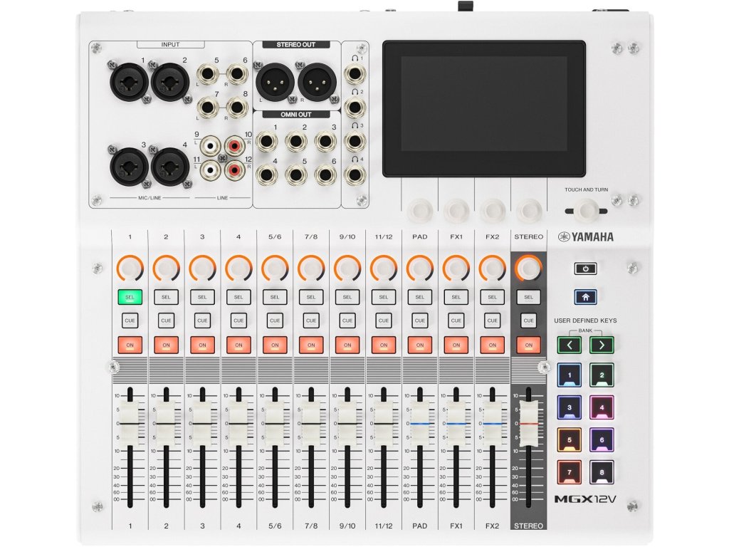729x547 pixels.
Task: Toggle channel 2 ON button
Action: [x=166, y=345]
